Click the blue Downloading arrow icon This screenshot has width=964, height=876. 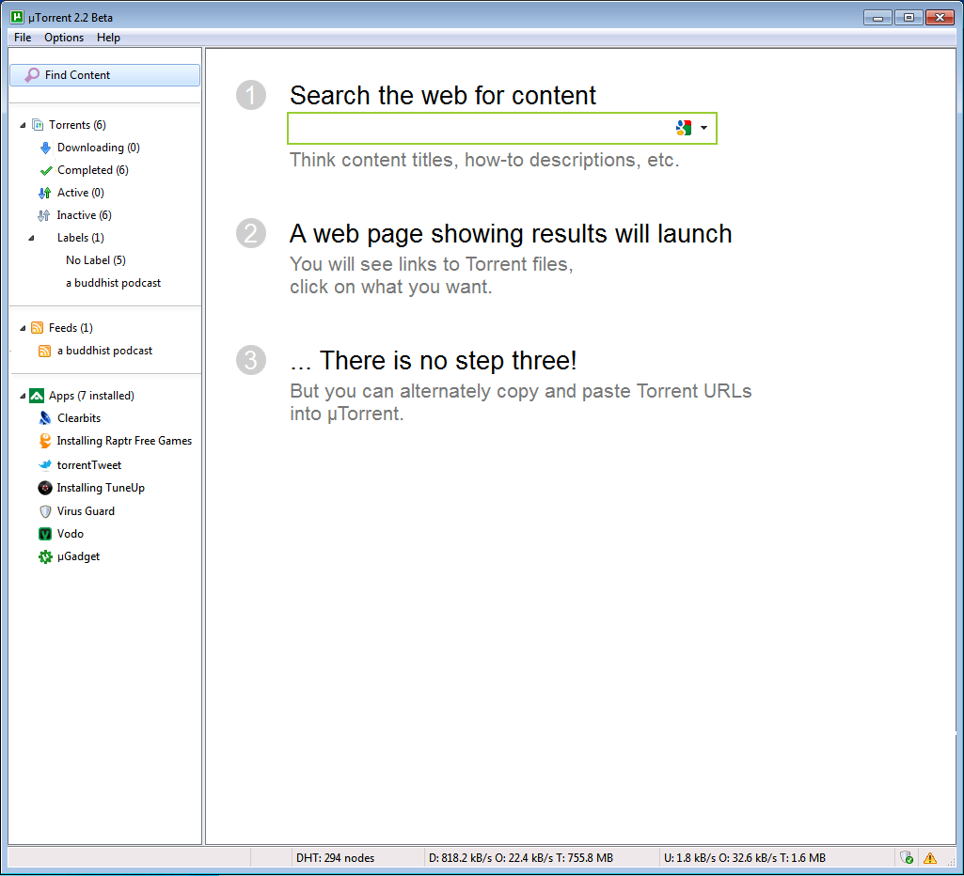click(45, 148)
